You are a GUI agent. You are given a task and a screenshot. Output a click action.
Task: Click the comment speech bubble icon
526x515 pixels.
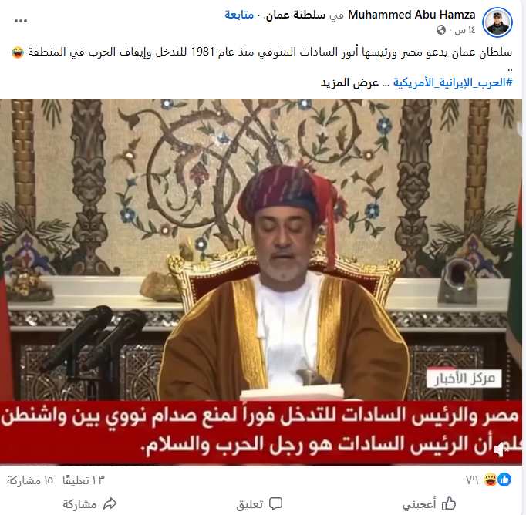(276, 503)
